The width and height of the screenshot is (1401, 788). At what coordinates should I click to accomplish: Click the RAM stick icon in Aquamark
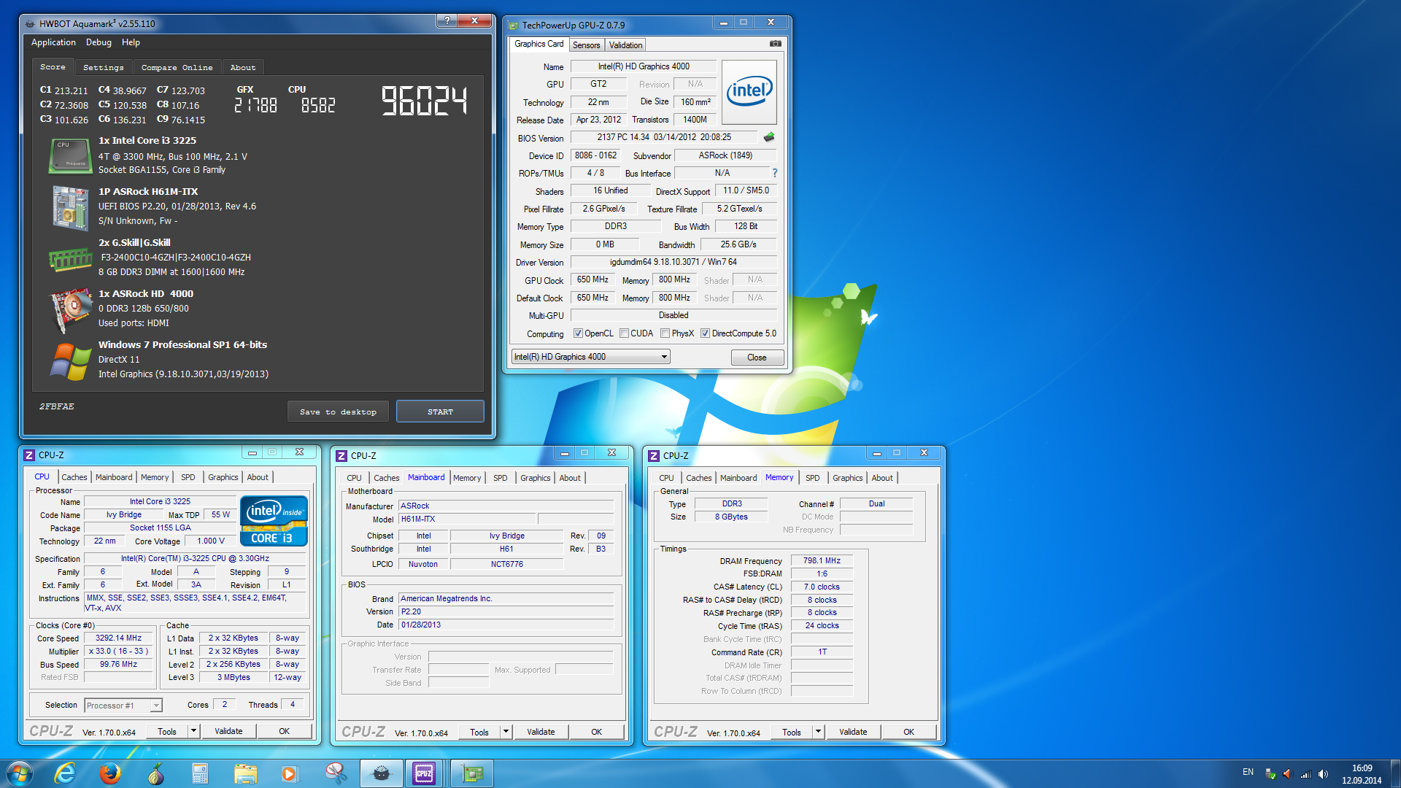[70, 259]
